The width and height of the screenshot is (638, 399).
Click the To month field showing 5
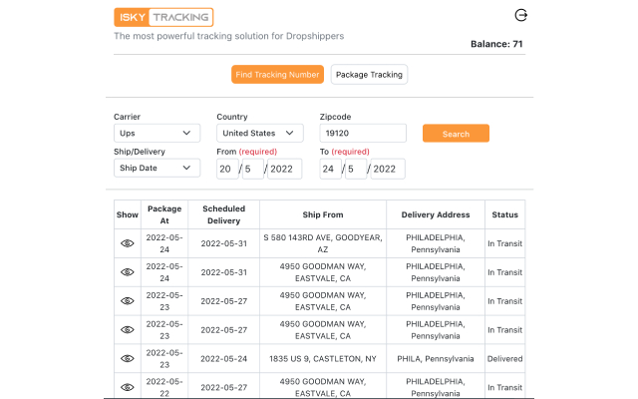[355, 169]
